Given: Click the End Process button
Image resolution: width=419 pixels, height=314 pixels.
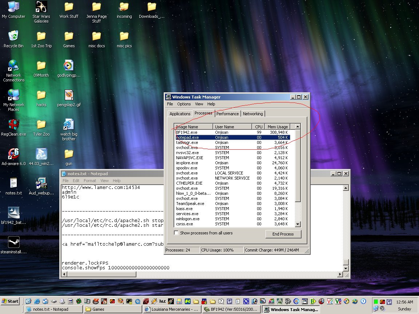Looking at the screenshot, I should tap(283, 234).
